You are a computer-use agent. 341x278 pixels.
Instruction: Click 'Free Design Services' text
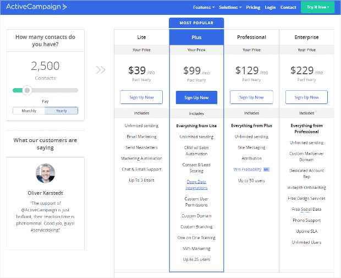click(306, 199)
